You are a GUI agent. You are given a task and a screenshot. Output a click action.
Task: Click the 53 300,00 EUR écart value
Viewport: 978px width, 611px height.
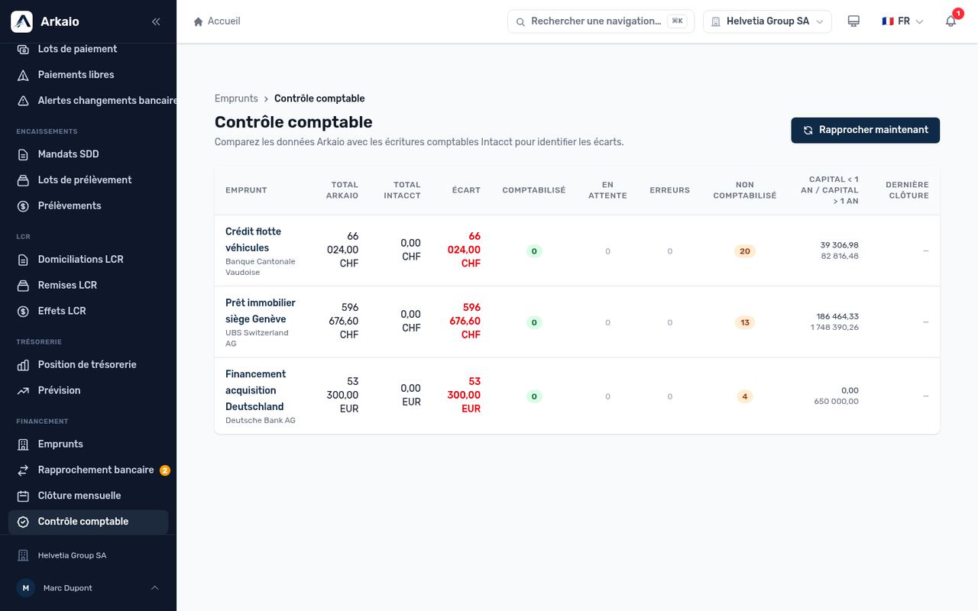point(464,396)
